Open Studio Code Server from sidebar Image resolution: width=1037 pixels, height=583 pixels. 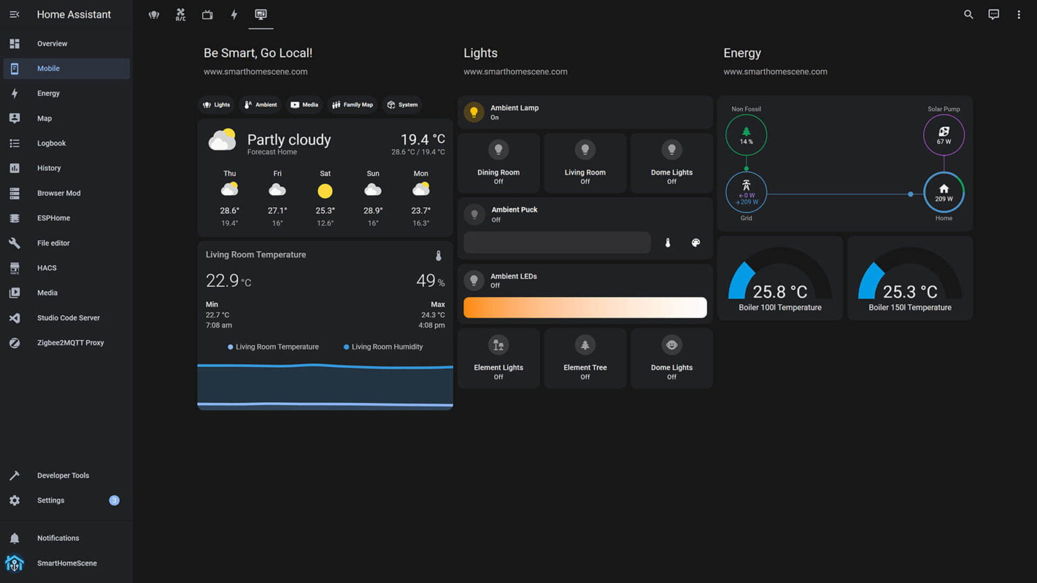[68, 318]
